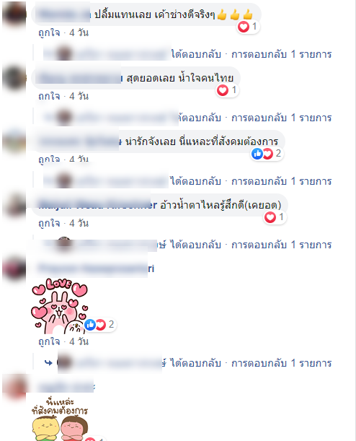Click 4 วัน timestamp under น้ำใจคนไทย comment

79,97
